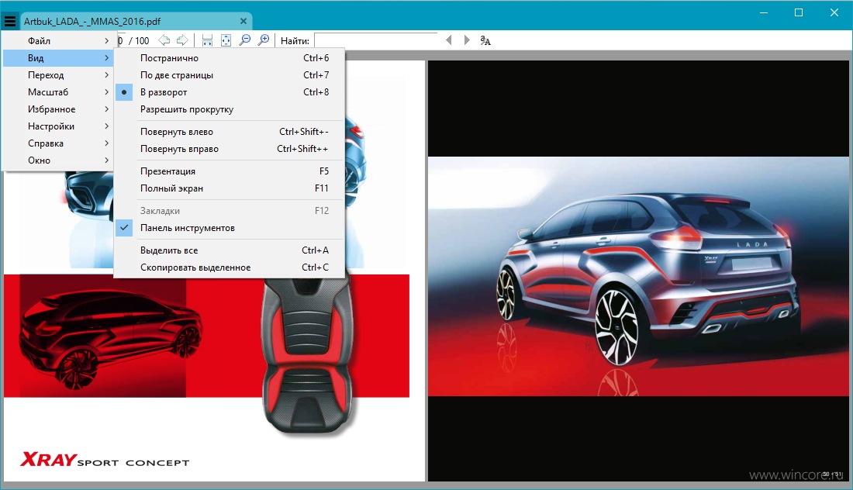Click the 'Найти:' label
This screenshot has height=490, width=853.
click(295, 41)
